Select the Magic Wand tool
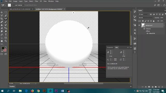The image size is (166, 93). click(x=6, y=16)
